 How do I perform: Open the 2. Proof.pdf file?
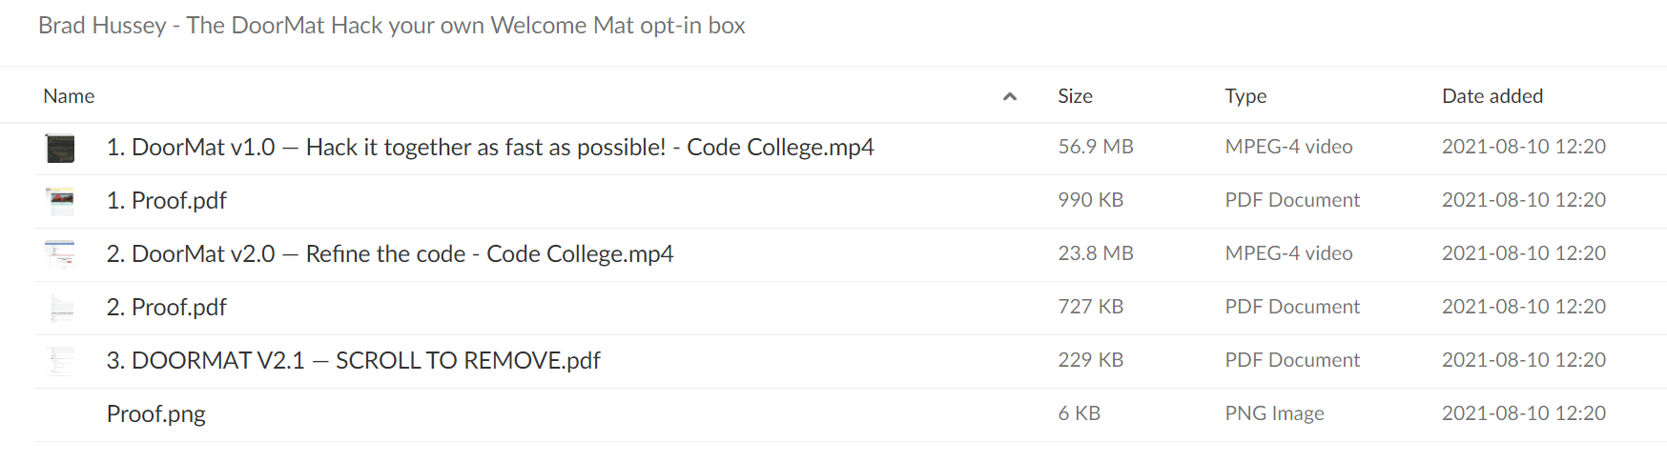[x=167, y=308]
